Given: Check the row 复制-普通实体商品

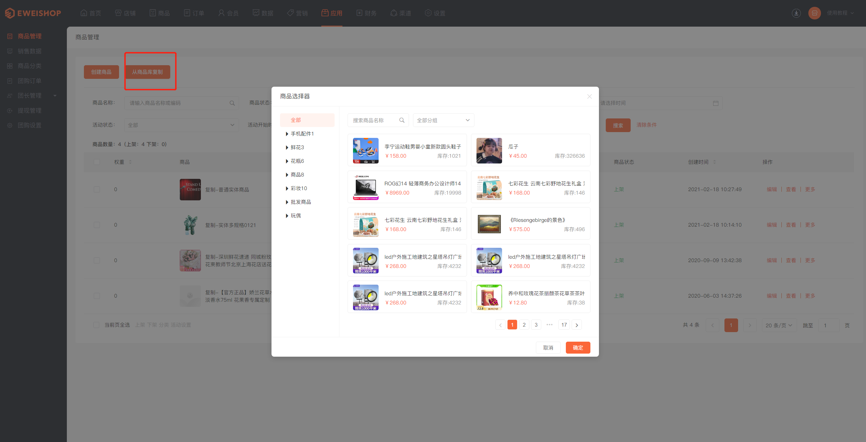Looking at the screenshot, I should tap(97, 189).
